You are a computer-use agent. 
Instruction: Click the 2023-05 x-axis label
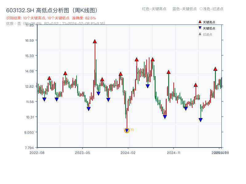(x=82, y=153)
